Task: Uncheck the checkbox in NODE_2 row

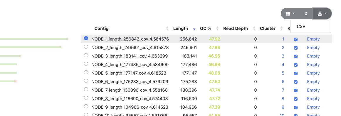Action: point(296,48)
